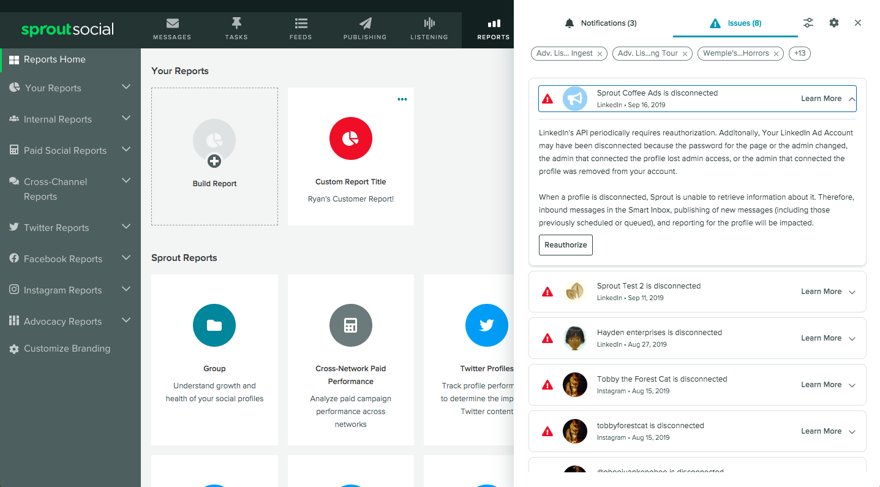This screenshot has width=880, height=487.
Task: Click Learn More on Sprout Test 2
Action: click(821, 292)
